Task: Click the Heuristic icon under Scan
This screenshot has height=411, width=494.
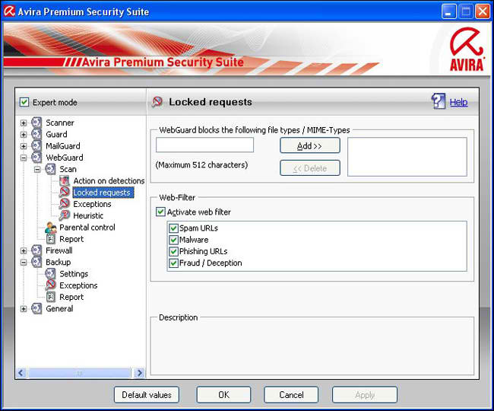Action: 65,216
